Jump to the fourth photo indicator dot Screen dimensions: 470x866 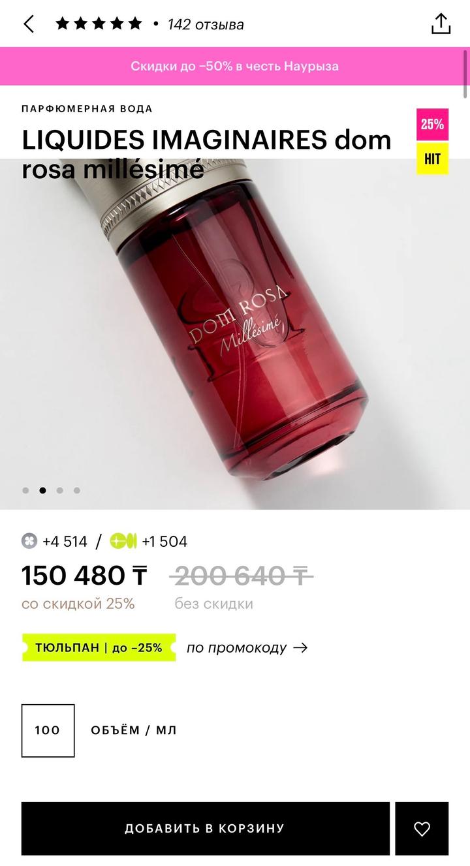(76, 490)
